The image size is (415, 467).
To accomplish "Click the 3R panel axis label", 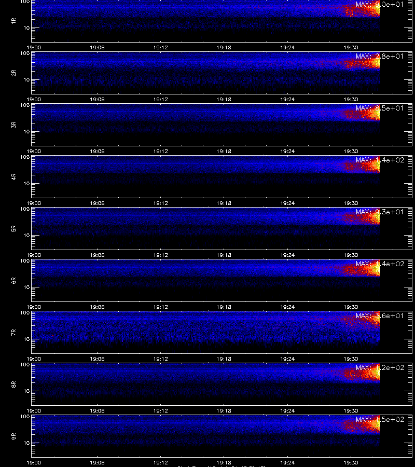I will pyautogui.click(x=13, y=125).
